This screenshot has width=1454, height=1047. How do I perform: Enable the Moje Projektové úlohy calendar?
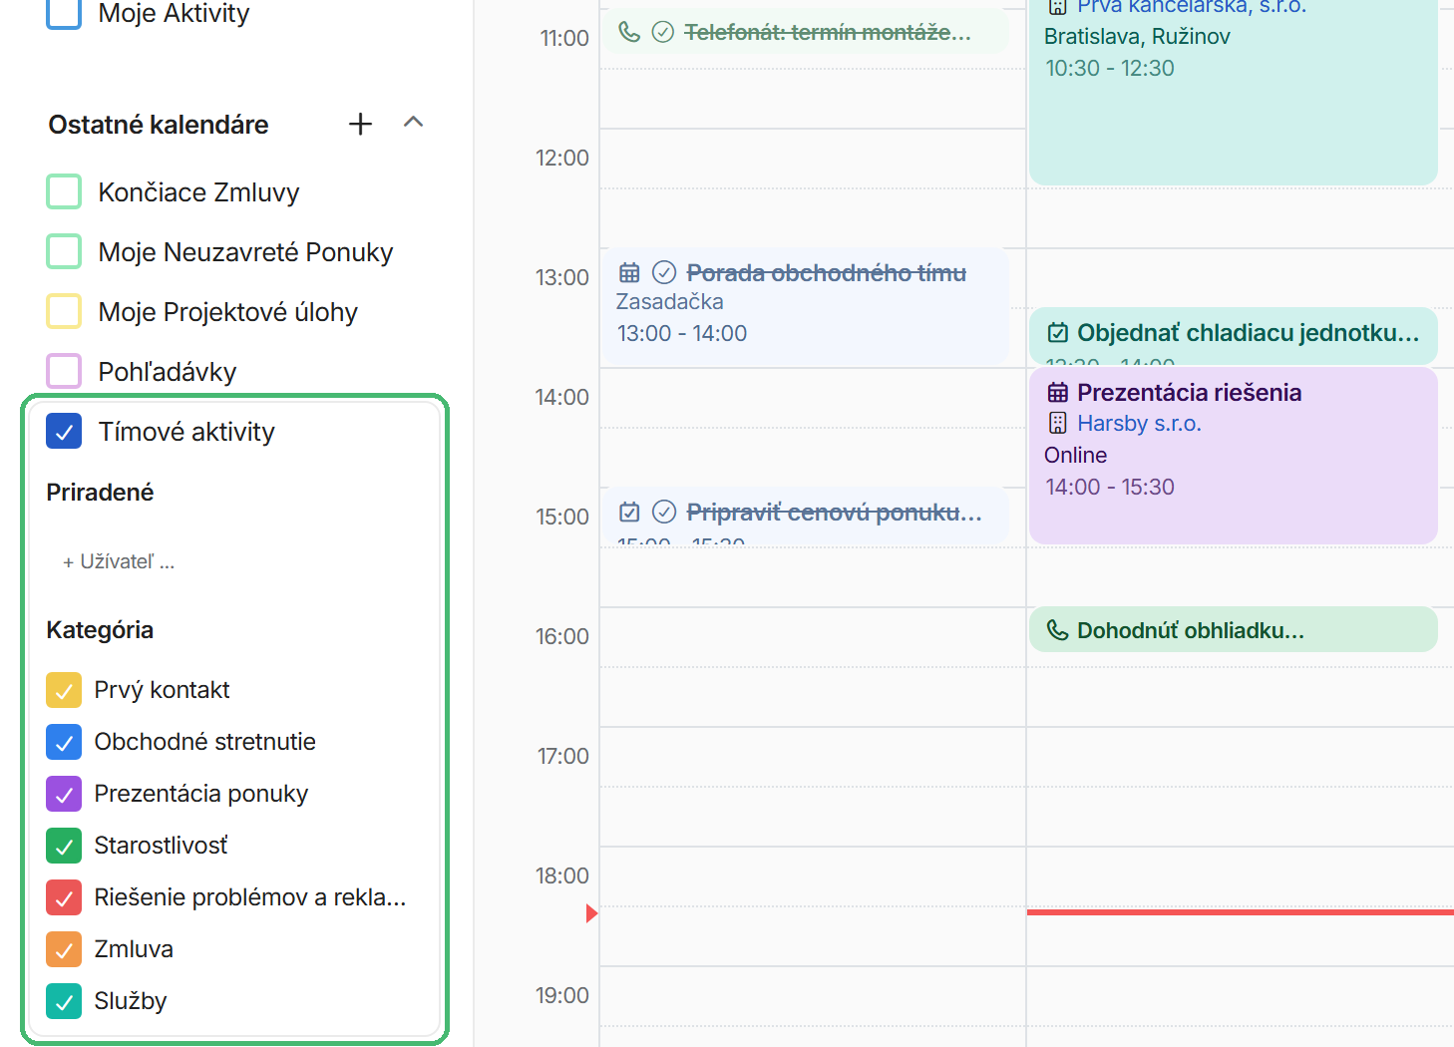[x=64, y=311]
